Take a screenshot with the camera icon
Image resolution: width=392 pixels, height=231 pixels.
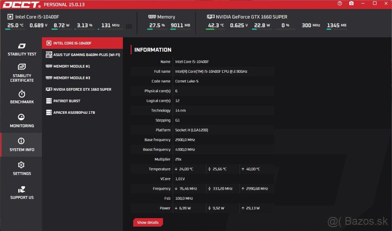click(351, 4)
